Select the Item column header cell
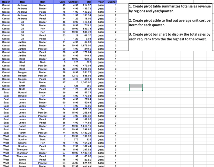 [43, 2]
